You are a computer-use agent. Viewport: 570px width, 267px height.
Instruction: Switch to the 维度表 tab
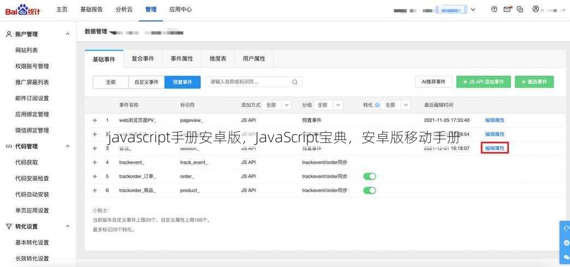pyautogui.click(x=218, y=59)
